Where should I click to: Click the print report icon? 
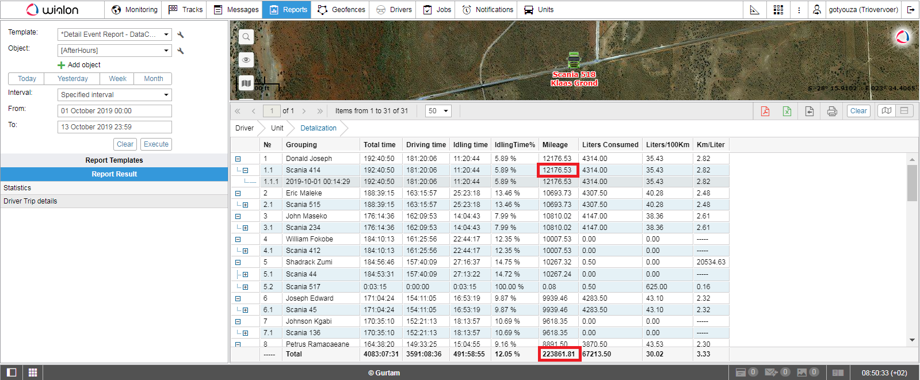coord(831,111)
